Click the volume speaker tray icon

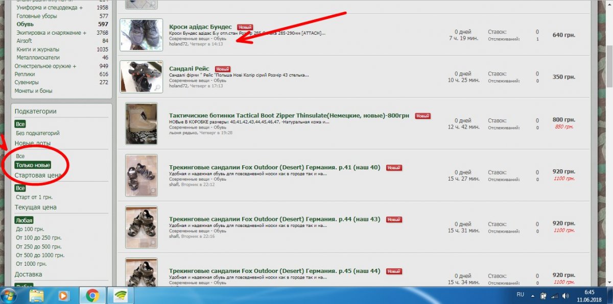click(x=565, y=295)
